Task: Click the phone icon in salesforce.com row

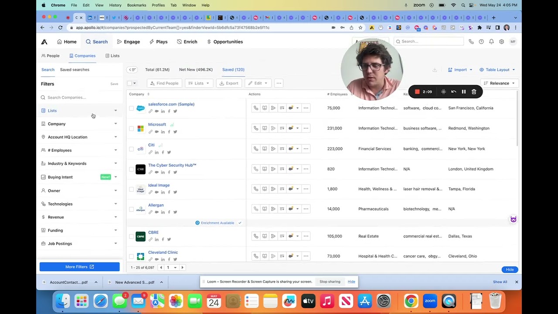Action: [256, 108]
